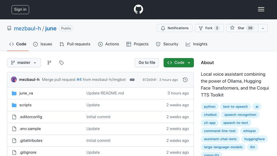Open commit hash 812b94f
Screen dimensions: 277x156
tap(149, 80)
